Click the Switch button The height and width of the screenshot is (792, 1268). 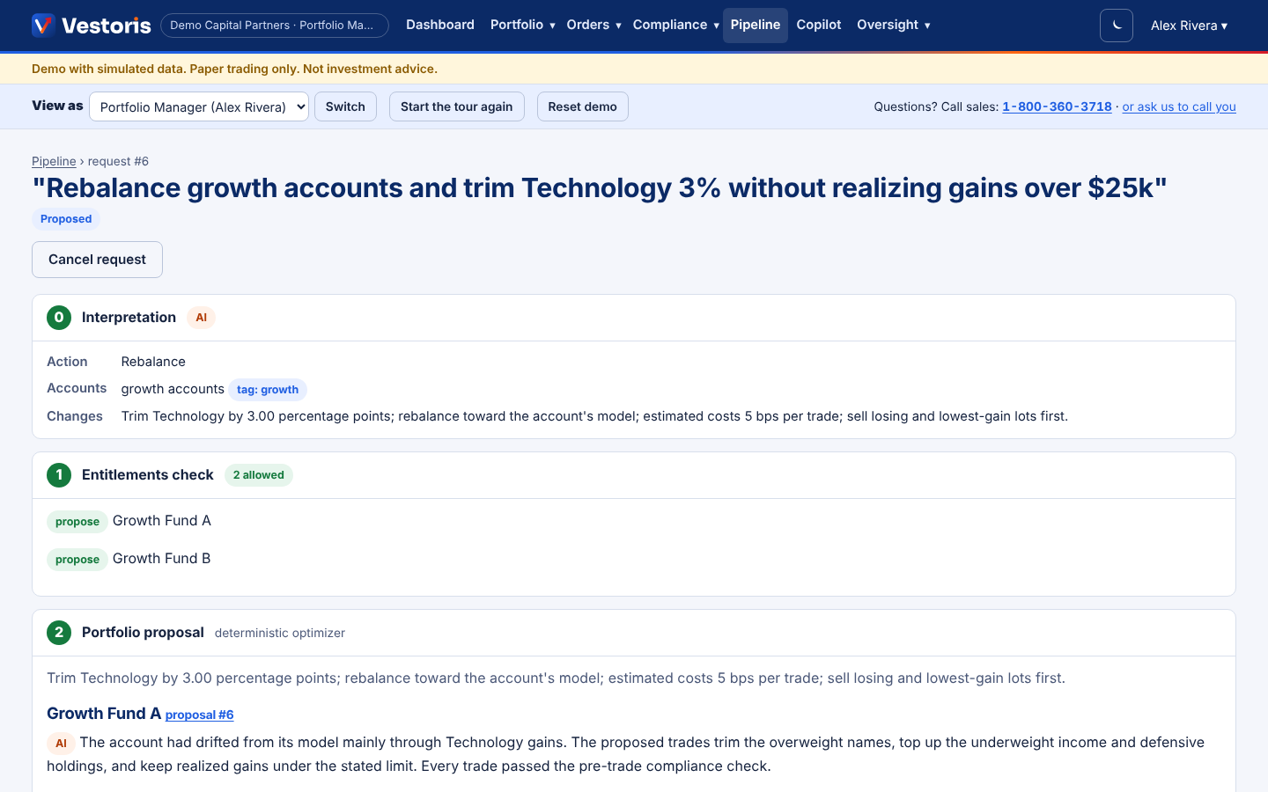(x=345, y=106)
